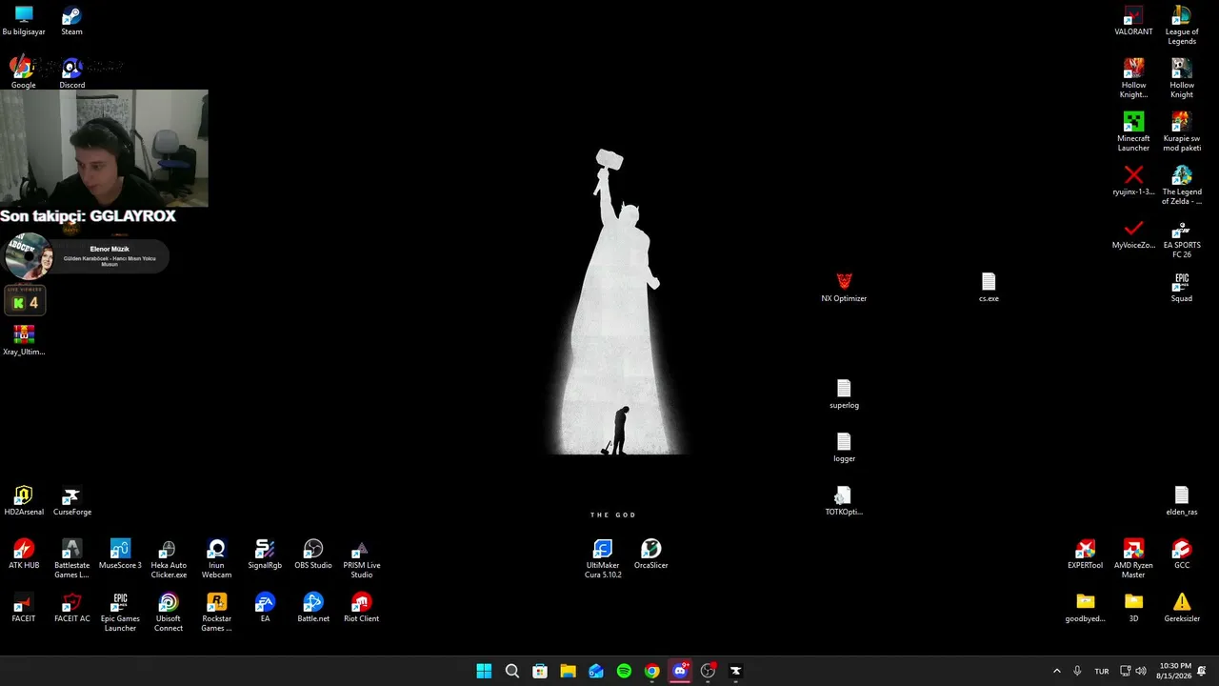Select the Kurapie sw mod paketi icon
The width and height of the screenshot is (1219, 686).
(x=1182, y=132)
